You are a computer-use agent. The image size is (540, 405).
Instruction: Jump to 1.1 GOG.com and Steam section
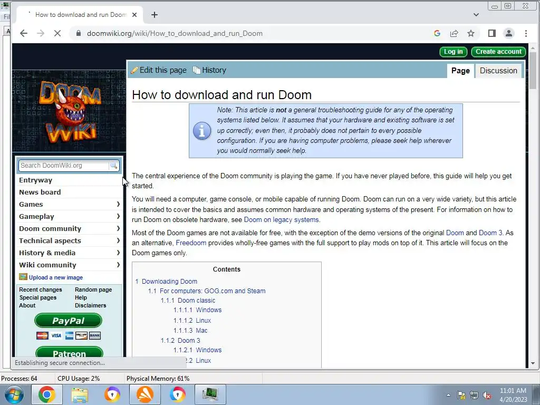[x=207, y=291]
